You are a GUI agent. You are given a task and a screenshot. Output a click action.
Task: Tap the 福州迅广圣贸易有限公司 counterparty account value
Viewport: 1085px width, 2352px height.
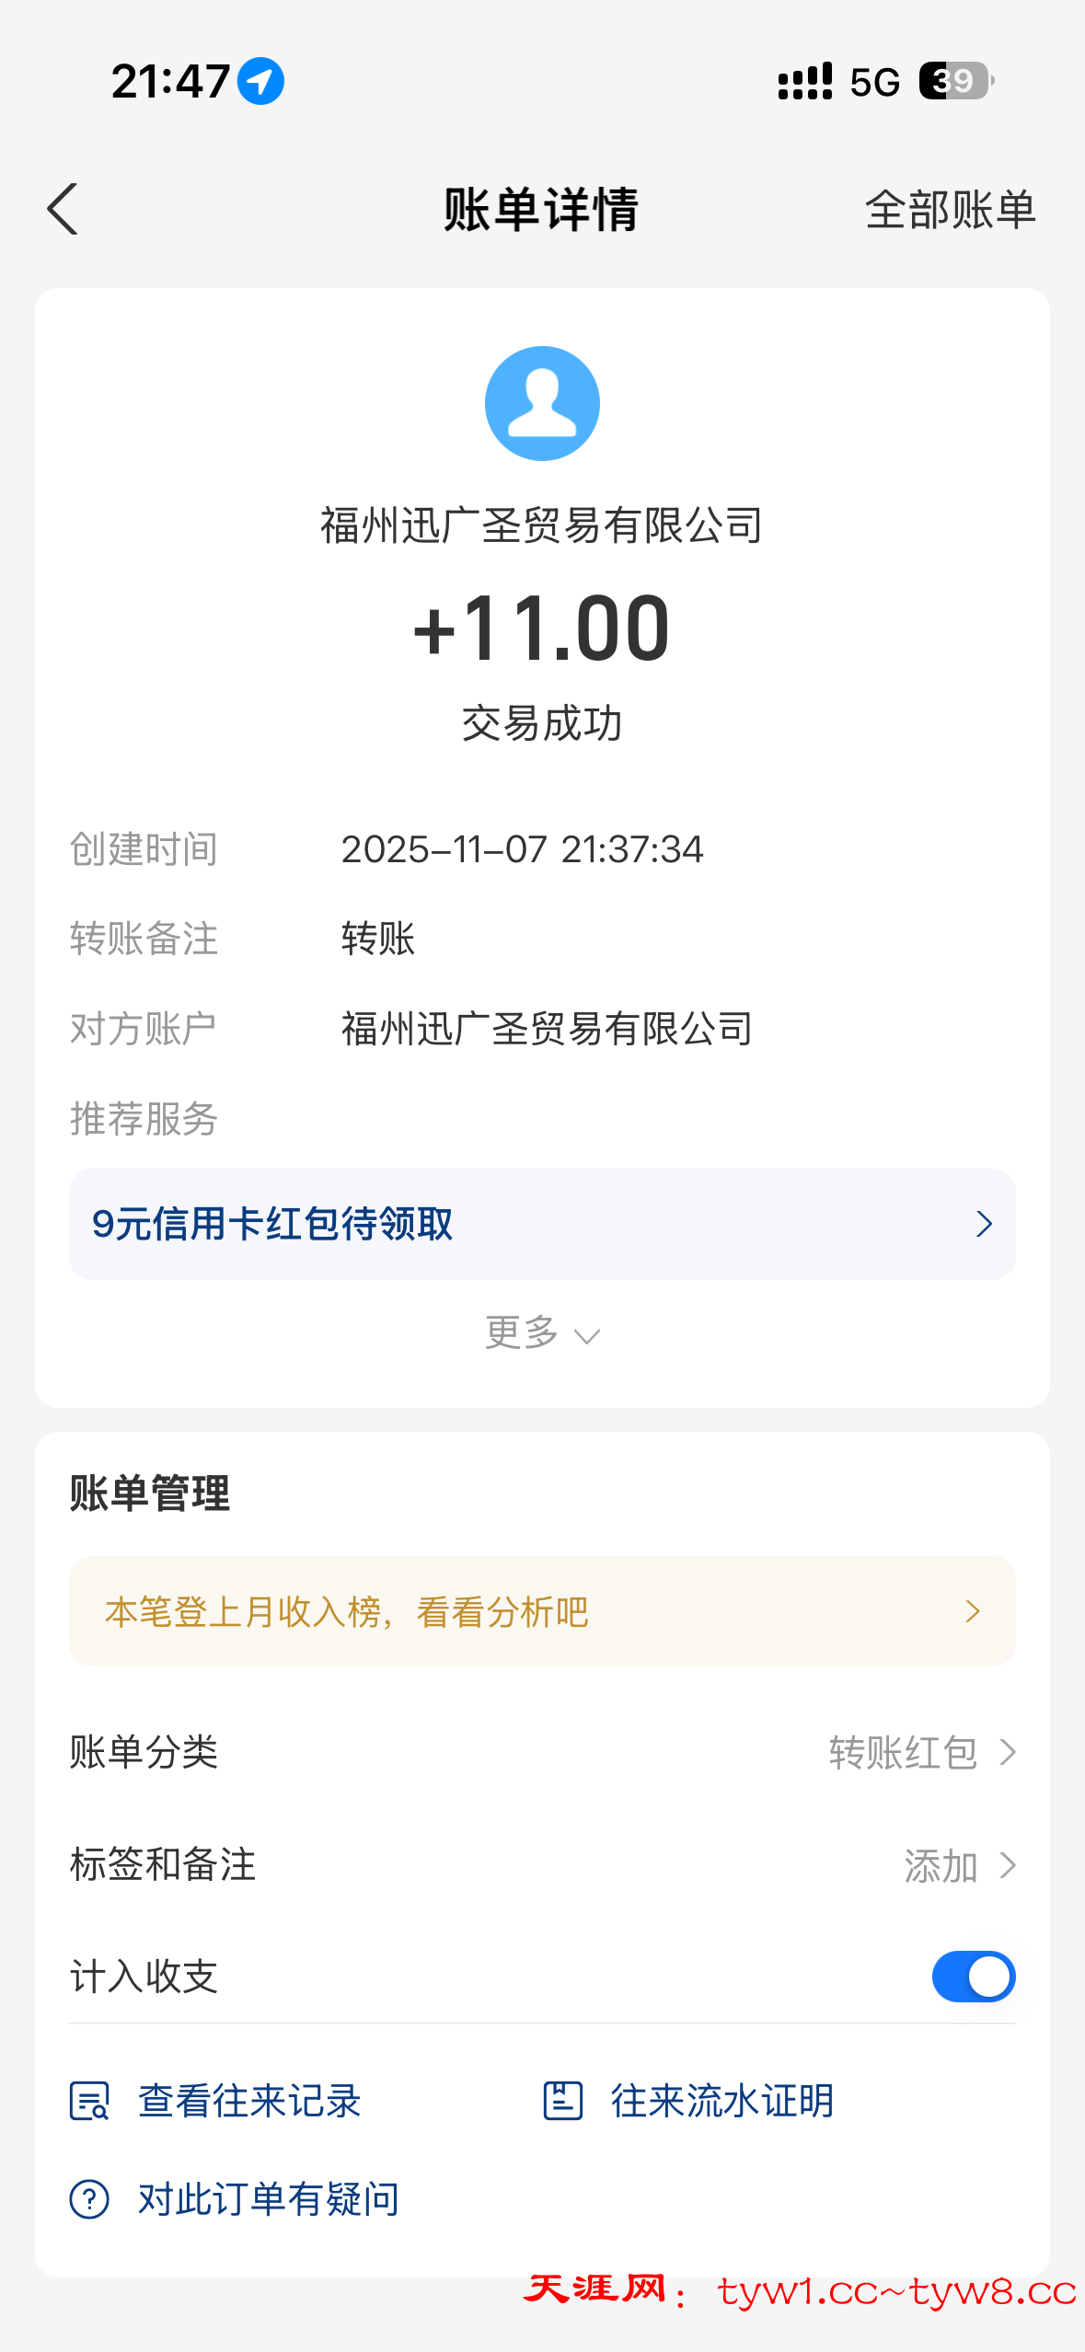(x=547, y=1029)
